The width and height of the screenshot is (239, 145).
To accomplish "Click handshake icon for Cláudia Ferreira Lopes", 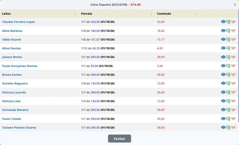I will point(233,22).
